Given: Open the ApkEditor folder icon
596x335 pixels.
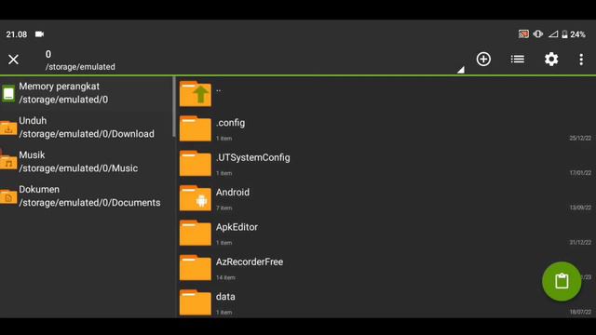Looking at the screenshot, I should [196, 233].
